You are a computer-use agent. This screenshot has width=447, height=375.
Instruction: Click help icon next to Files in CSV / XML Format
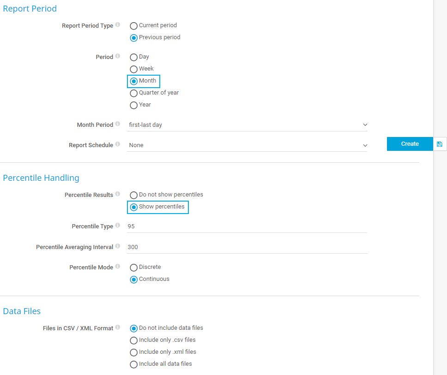tap(118, 327)
